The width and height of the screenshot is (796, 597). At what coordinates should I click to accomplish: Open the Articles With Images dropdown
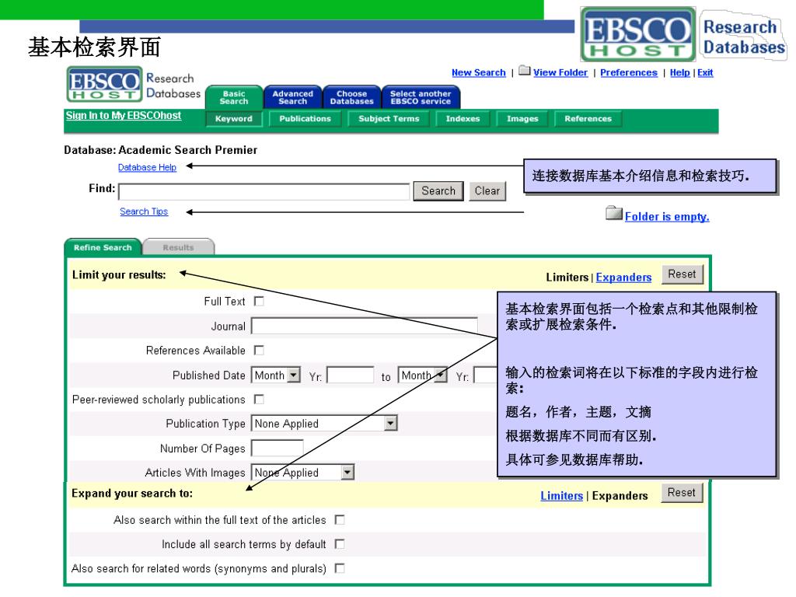coord(302,472)
